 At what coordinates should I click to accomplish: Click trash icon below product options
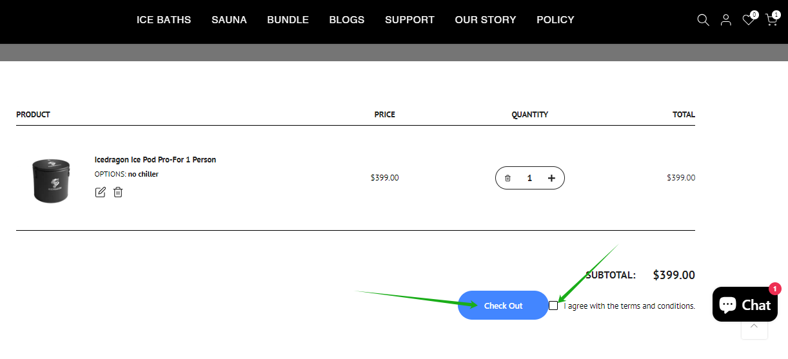tap(118, 192)
